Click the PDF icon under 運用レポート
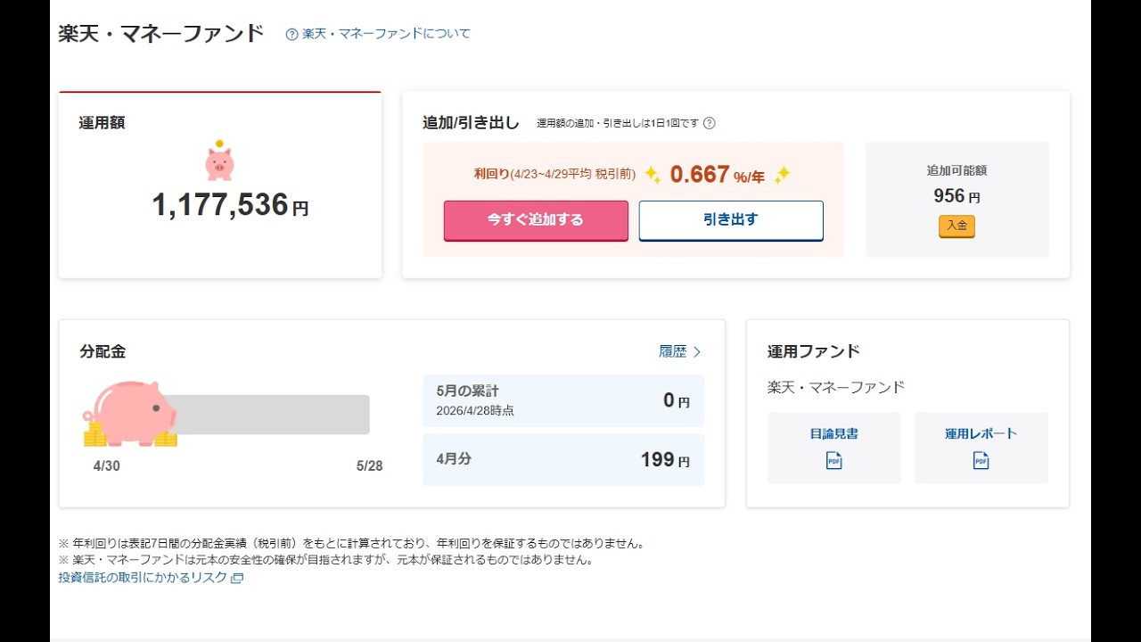 (981, 461)
